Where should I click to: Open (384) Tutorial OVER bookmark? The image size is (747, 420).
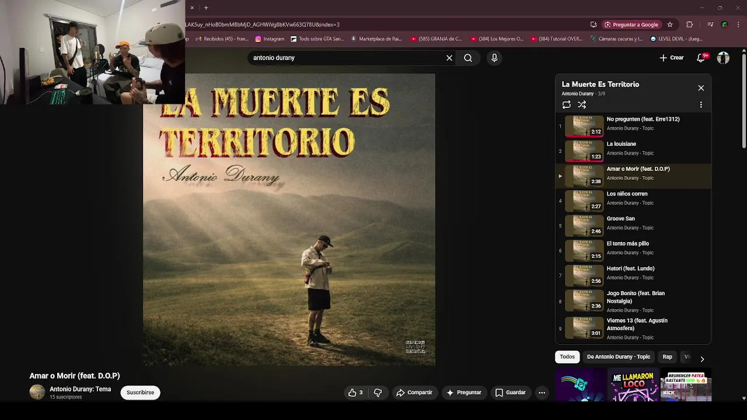(556, 39)
